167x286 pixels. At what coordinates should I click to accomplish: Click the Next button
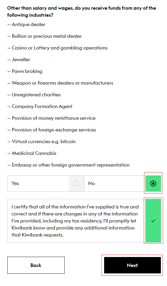coord(132,265)
